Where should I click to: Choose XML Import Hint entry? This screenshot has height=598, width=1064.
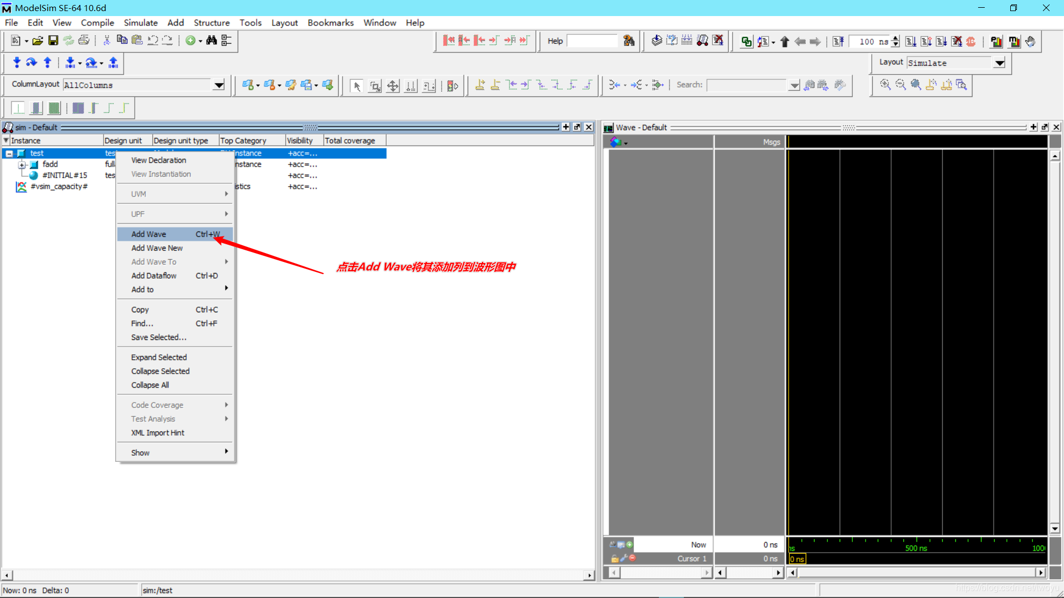pos(175,432)
